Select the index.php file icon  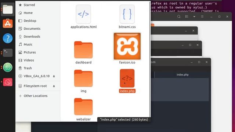click(127, 78)
